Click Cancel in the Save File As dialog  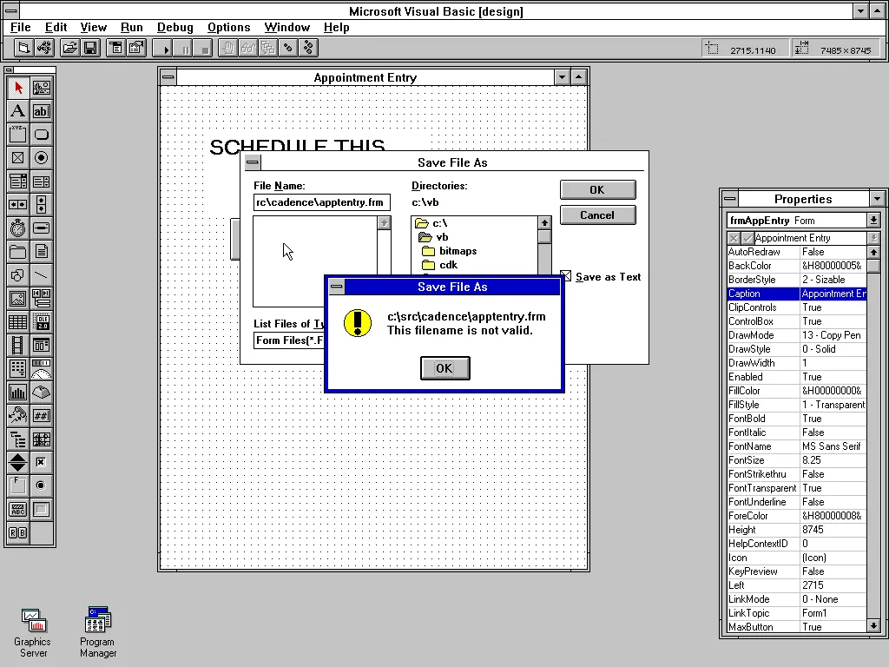click(x=597, y=215)
